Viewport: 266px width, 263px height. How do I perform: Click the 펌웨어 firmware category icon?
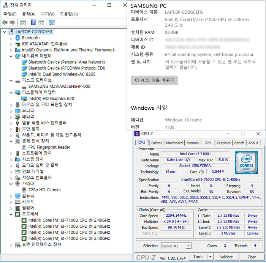(x=17, y=208)
